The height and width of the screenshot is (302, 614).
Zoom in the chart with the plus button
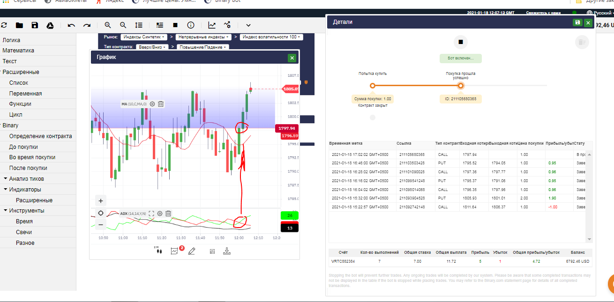point(100,201)
